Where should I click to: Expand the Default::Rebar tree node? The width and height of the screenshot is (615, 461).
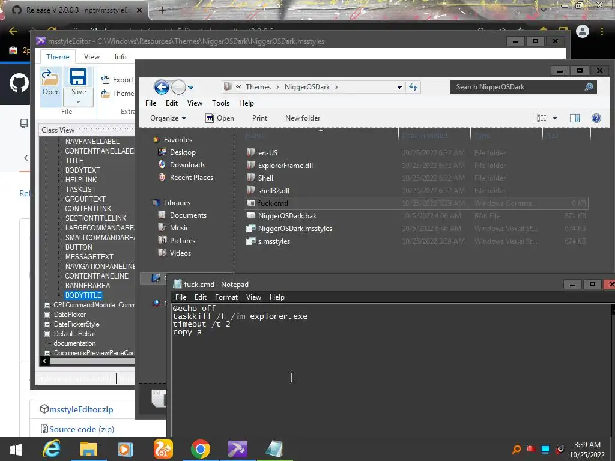pos(47,334)
